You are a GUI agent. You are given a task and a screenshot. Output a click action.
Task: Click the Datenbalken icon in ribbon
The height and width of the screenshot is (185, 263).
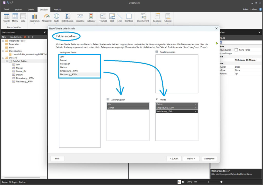point(68,16)
